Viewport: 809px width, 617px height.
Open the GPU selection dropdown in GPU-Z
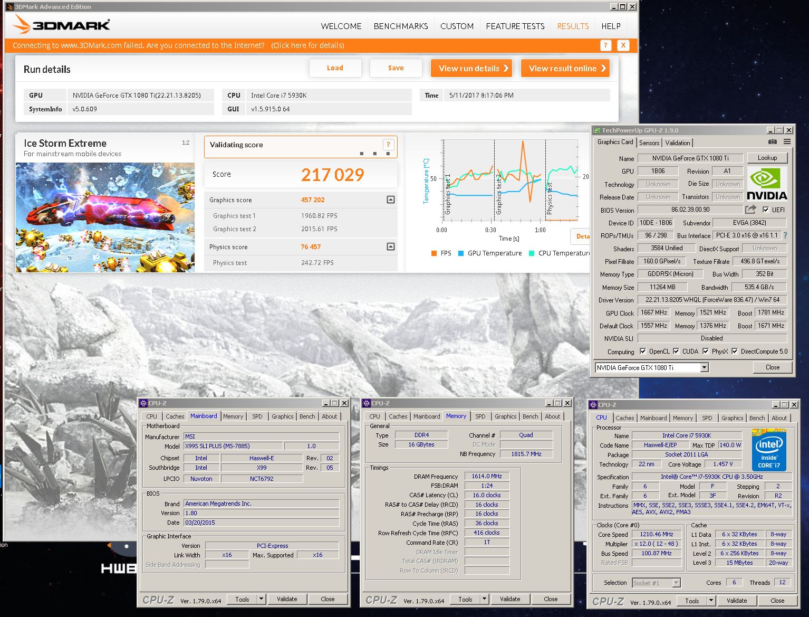(x=705, y=367)
